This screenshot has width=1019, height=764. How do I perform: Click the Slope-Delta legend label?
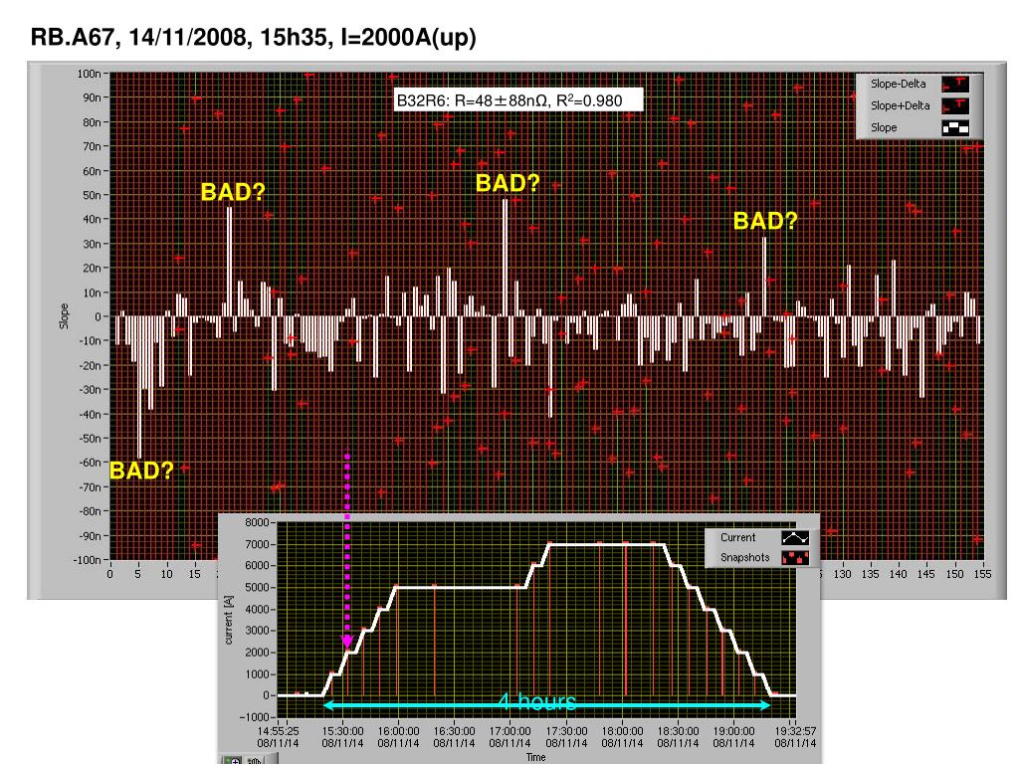pos(899,84)
